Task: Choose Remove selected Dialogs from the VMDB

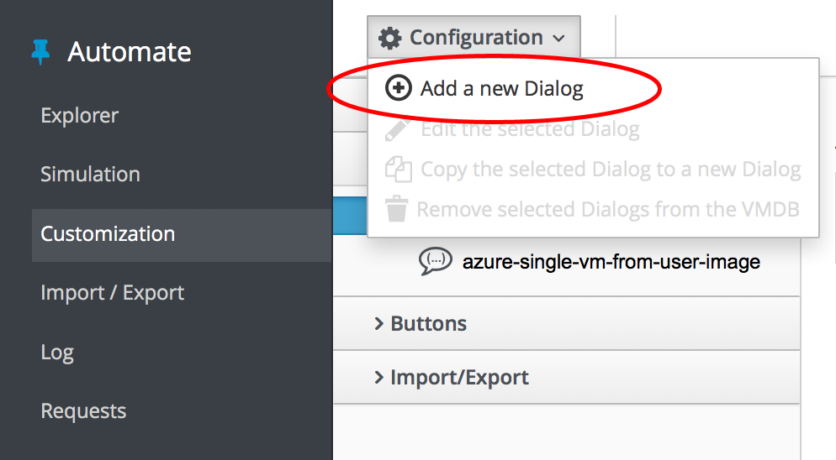Action: 607,209
